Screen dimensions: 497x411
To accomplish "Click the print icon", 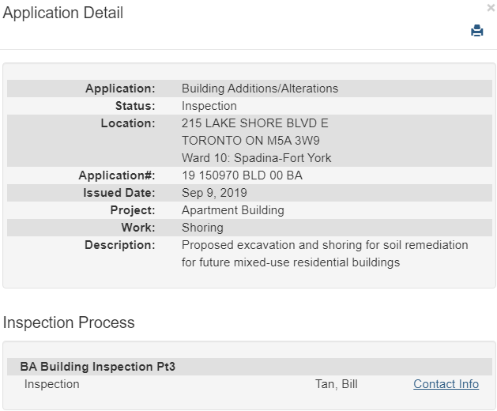I will pyautogui.click(x=476, y=31).
